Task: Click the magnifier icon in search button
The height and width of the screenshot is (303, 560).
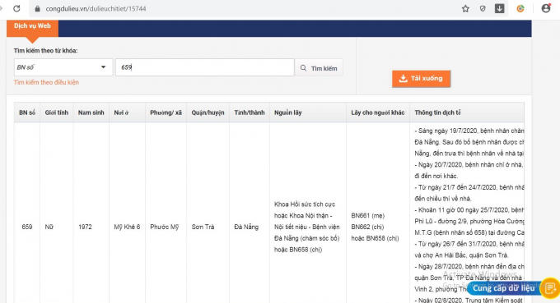Action: click(303, 67)
